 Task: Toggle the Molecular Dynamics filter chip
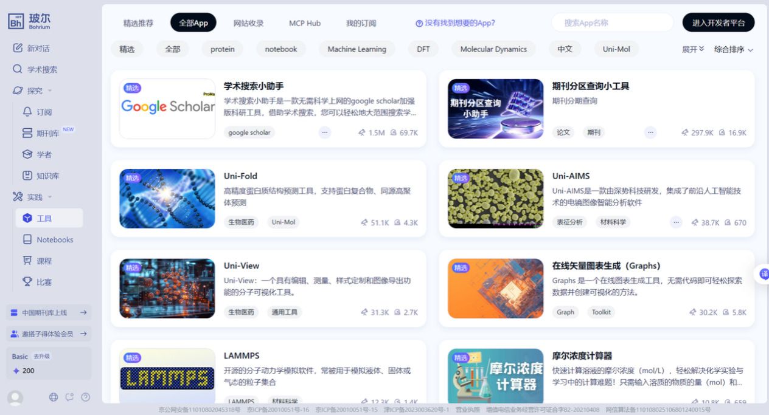tap(493, 49)
